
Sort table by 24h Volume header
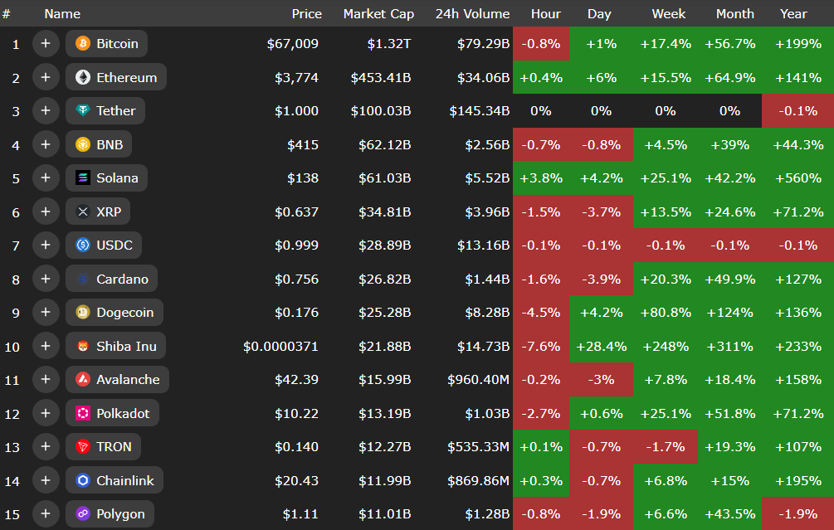[x=472, y=14]
